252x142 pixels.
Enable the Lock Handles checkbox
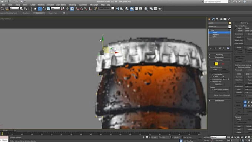point(212,75)
